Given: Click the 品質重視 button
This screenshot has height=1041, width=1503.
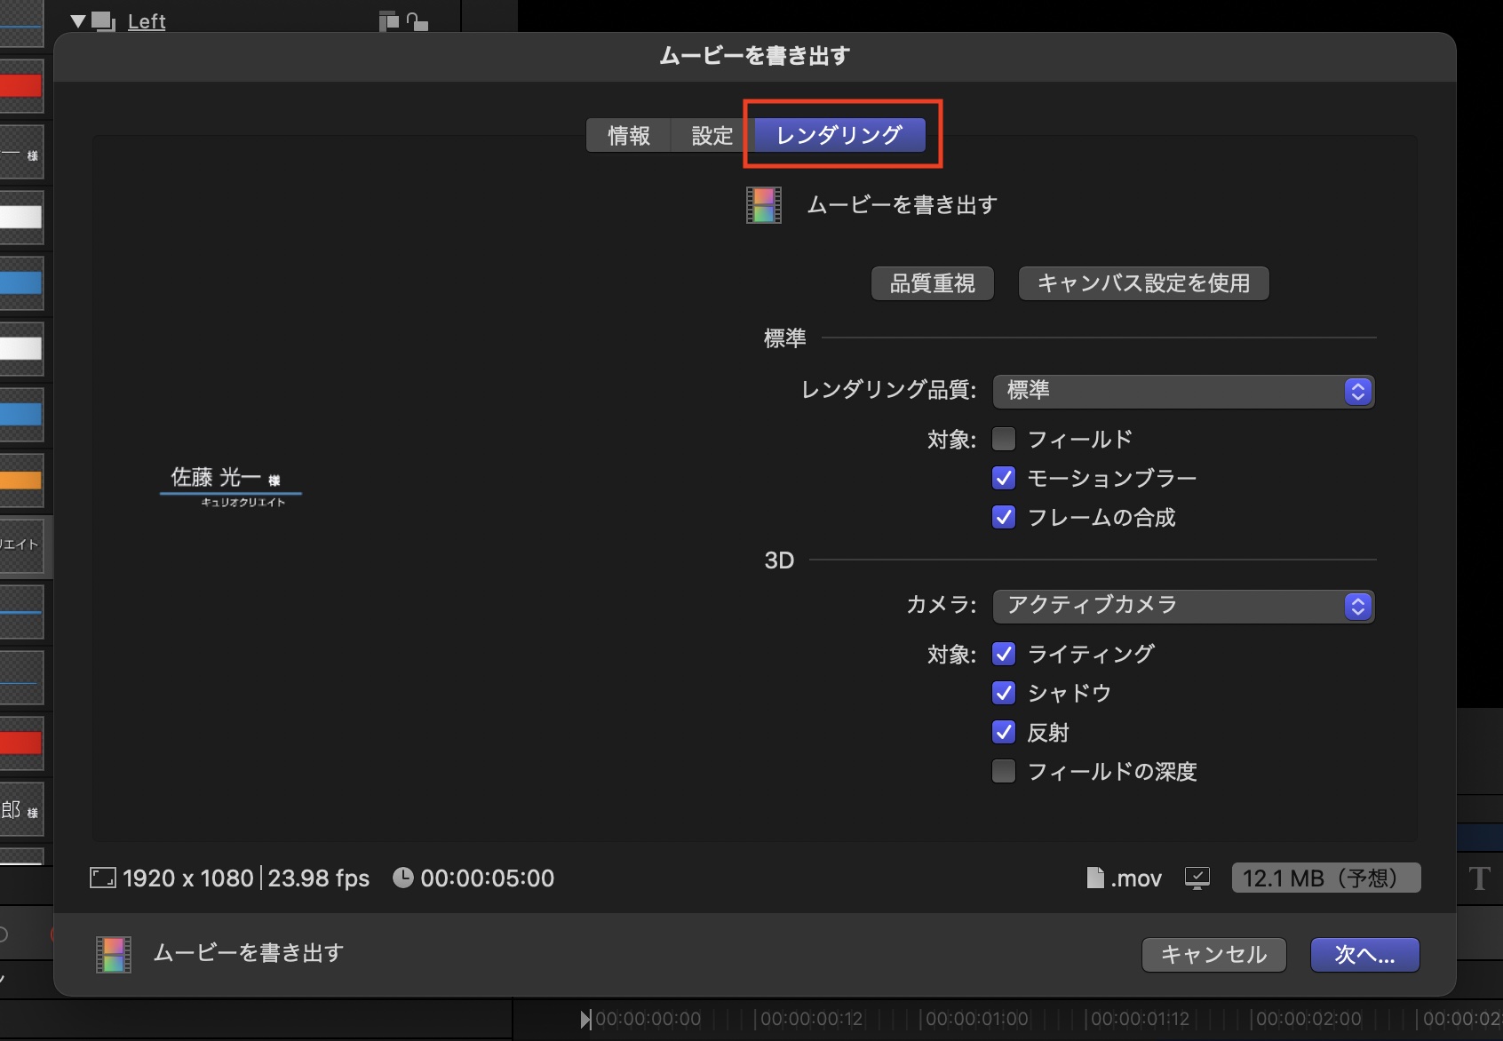Looking at the screenshot, I should (x=933, y=283).
